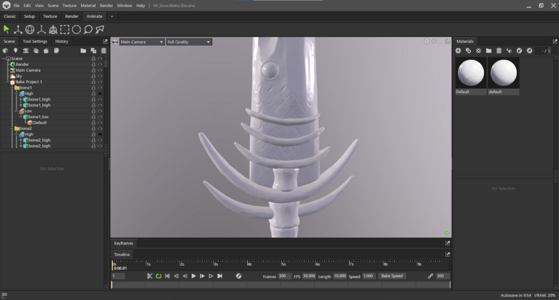559x300 pixels.
Task: Duplicate the selected scene object
Action: [93, 51]
